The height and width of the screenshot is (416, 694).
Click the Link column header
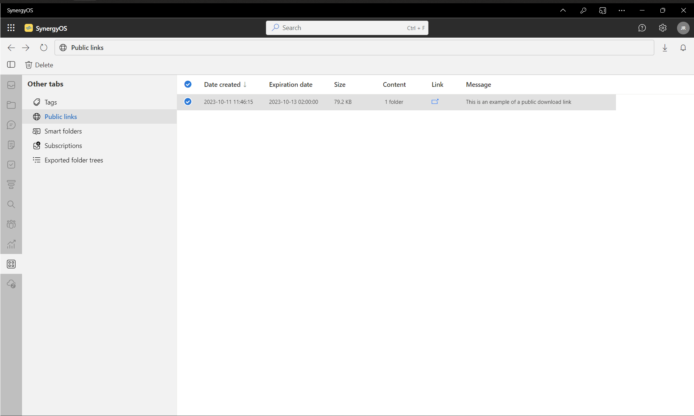pos(437,85)
